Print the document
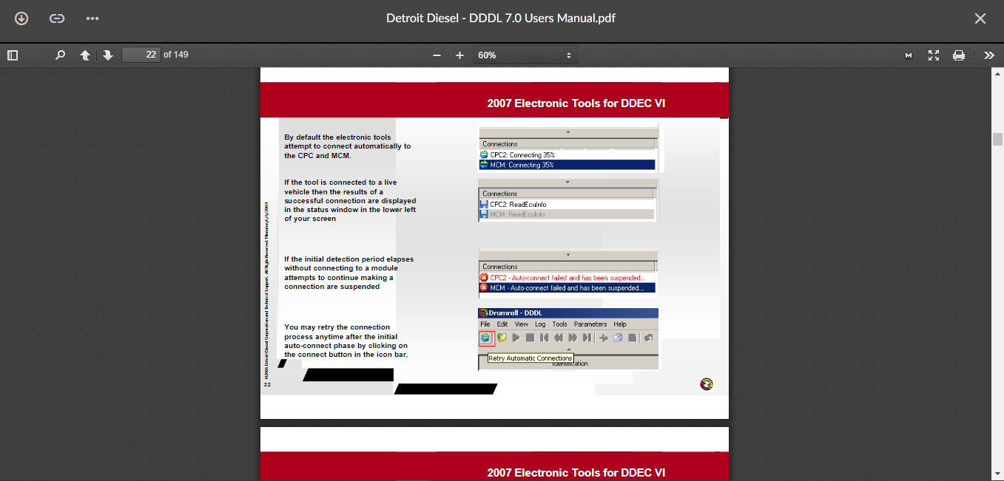The height and width of the screenshot is (481, 1004). (959, 55)
